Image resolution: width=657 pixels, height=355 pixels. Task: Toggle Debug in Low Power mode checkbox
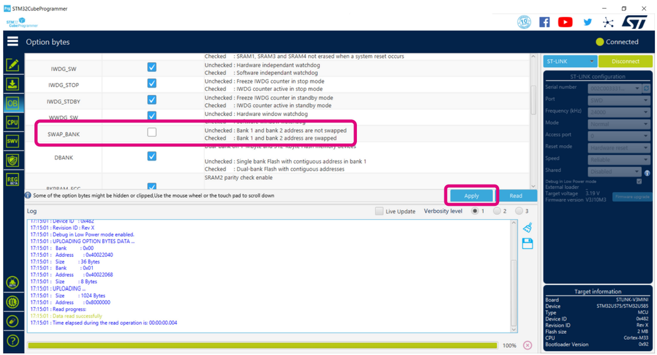[x=639, y=182]
